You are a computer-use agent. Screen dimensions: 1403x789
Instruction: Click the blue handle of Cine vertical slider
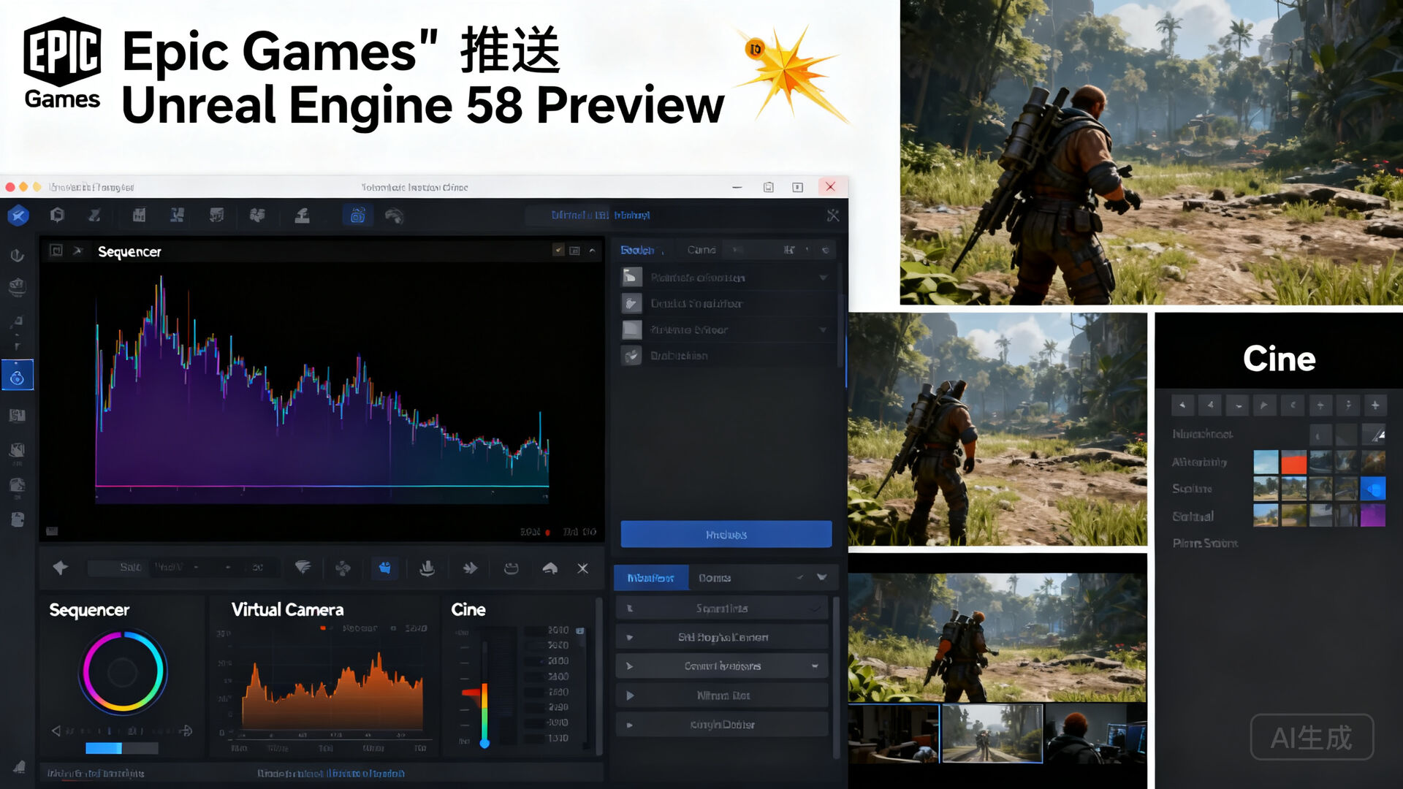(x=484, y=744)
